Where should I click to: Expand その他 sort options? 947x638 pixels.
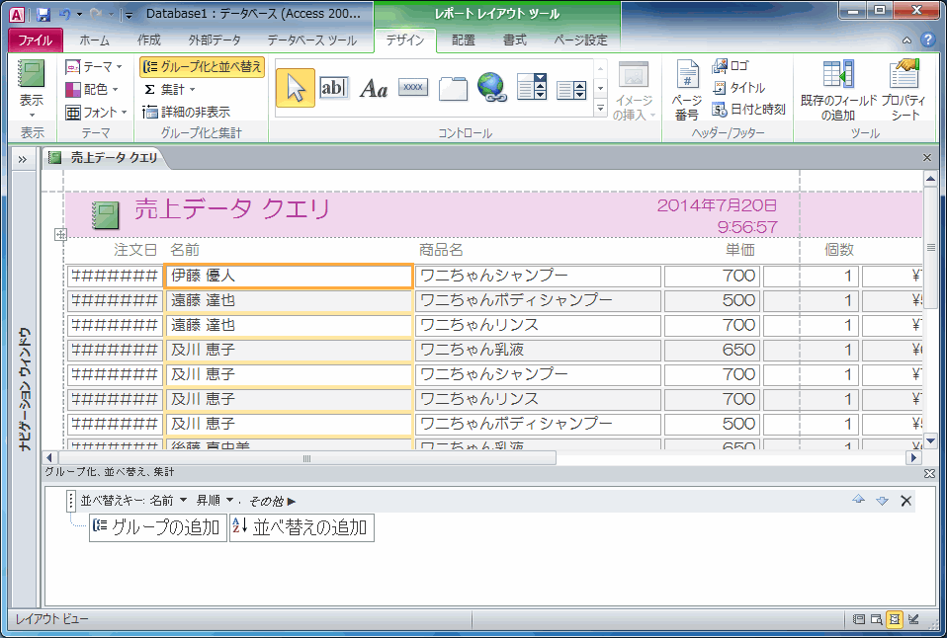(272, 501)
